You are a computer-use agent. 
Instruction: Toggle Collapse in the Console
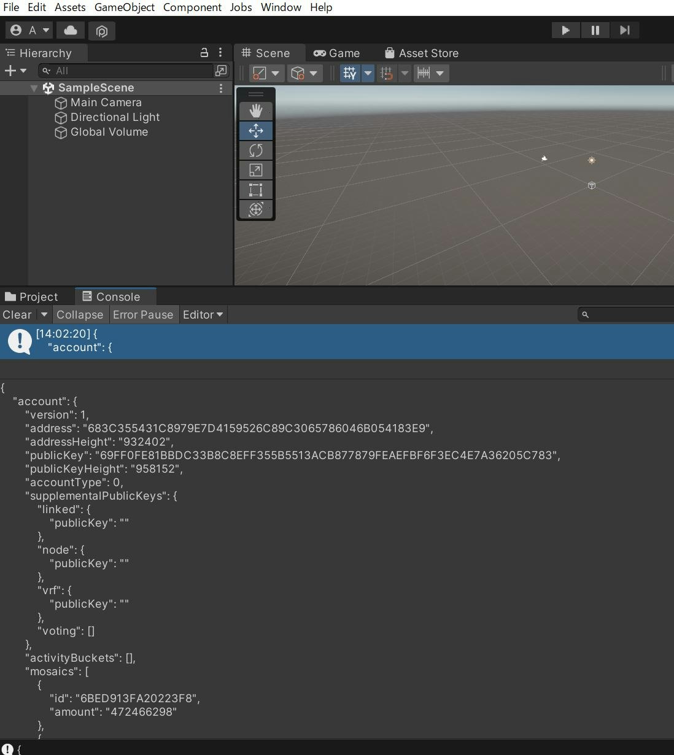click(x=80, y=314)
